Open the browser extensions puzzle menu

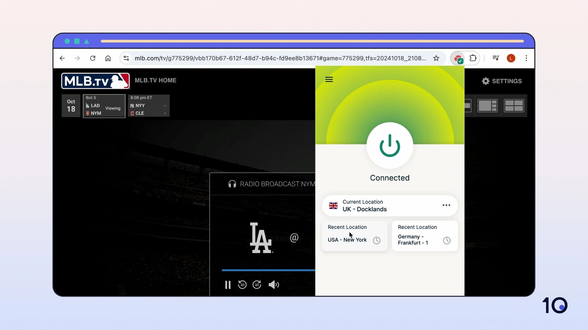pos(473,58)
